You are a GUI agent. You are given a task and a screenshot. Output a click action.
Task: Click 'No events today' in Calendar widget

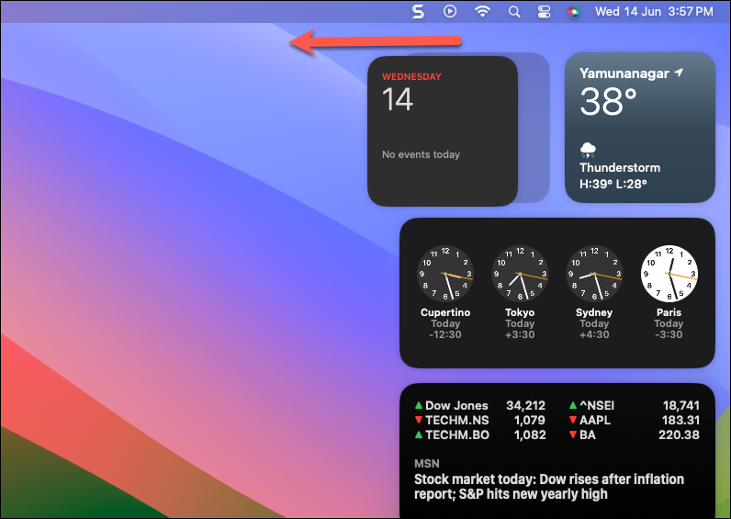[x=421, y=154]
